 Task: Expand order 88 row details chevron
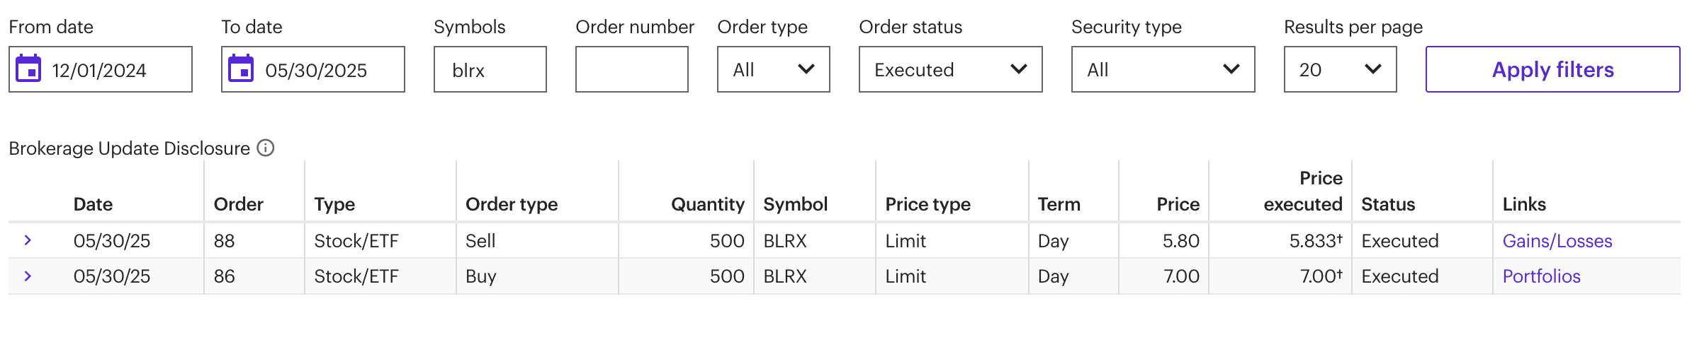click(x=28, y=241)
